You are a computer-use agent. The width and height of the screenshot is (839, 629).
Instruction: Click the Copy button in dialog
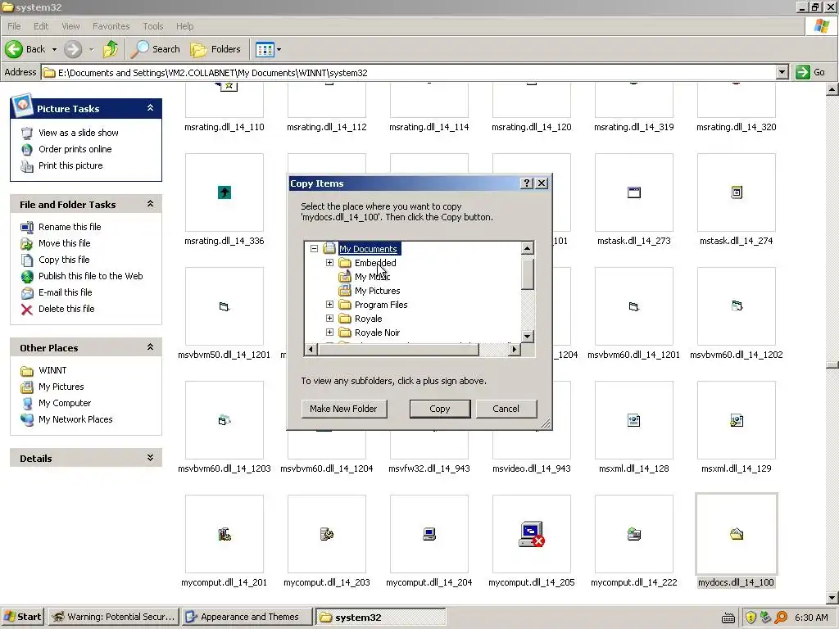click(x=440, y=409)
